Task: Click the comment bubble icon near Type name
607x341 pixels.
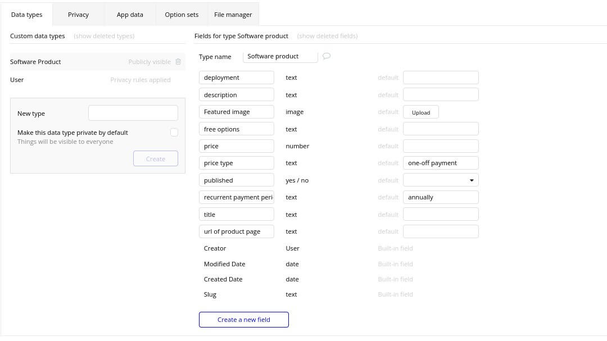Action: (x=327, y=56)
